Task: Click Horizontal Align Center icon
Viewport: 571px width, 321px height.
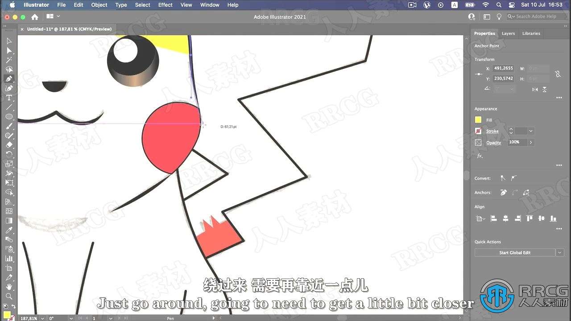Action: pos(505,218)
